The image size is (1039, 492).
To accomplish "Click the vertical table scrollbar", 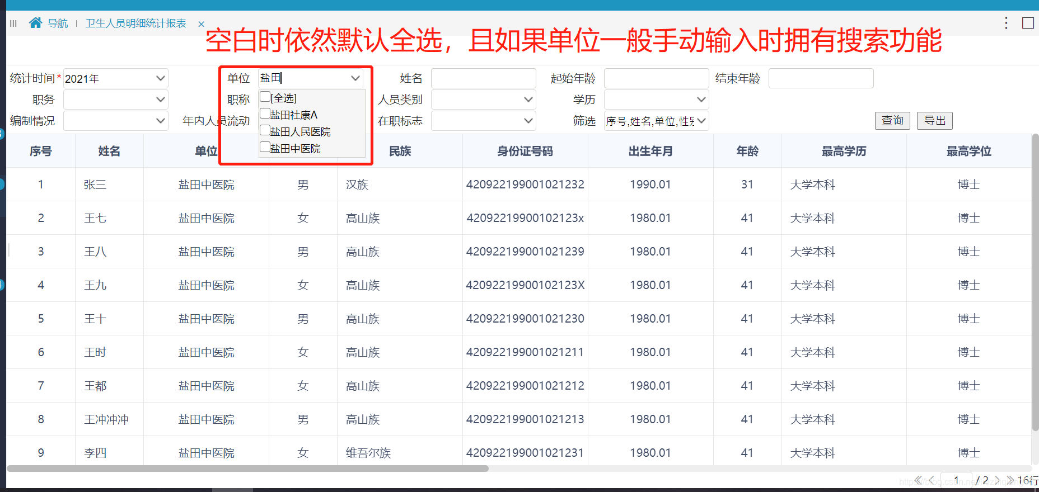I will click(1035, 282).
